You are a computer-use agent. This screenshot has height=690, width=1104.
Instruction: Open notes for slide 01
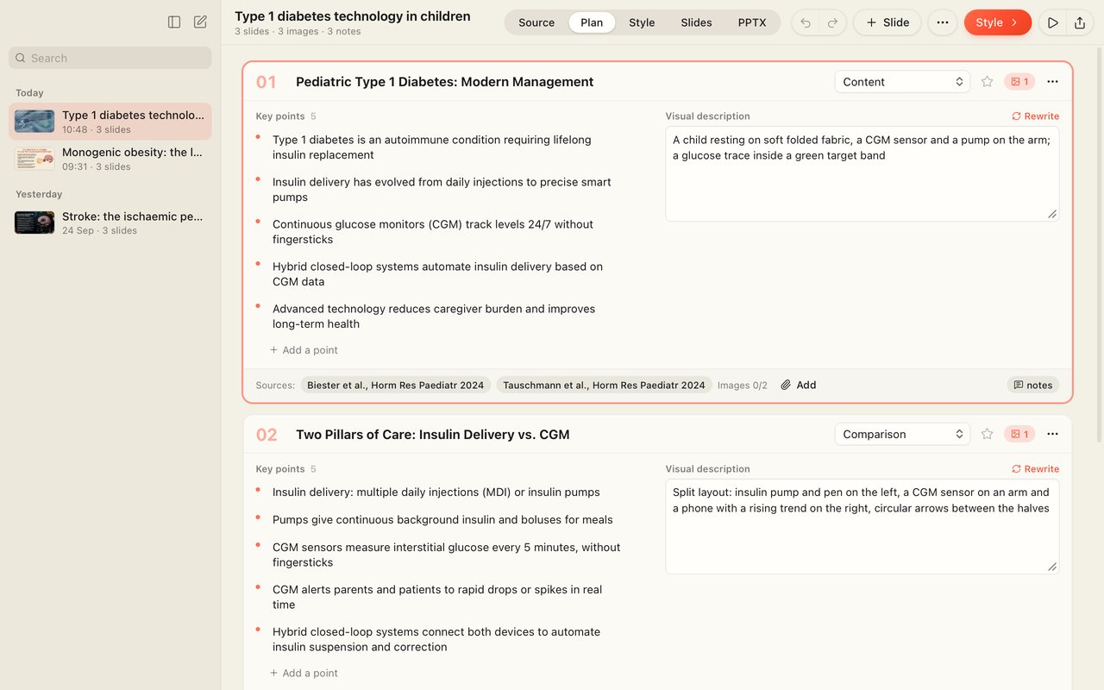tap(1033, 386)
